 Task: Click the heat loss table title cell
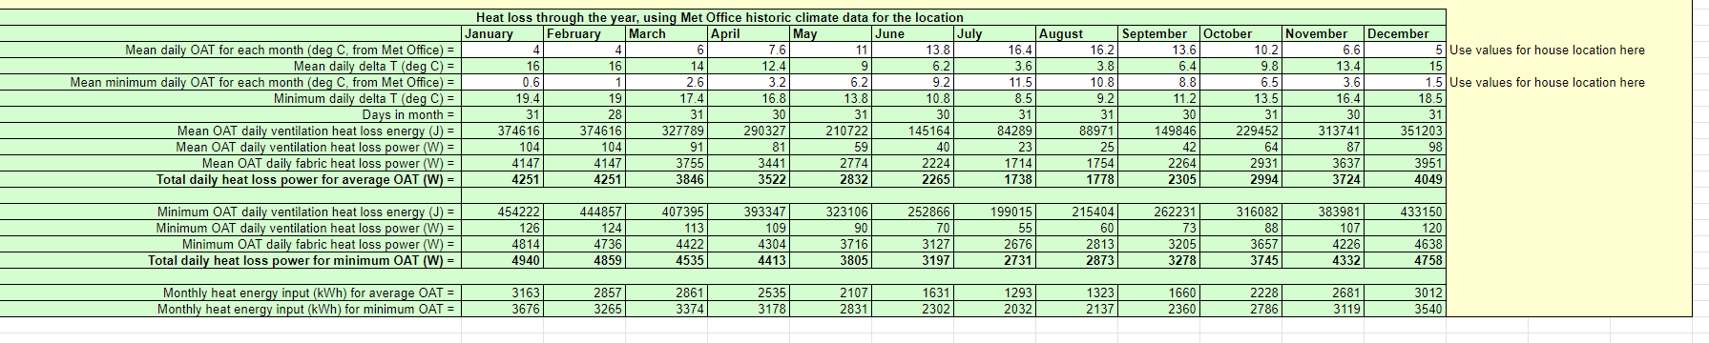(x=720, y=17)
